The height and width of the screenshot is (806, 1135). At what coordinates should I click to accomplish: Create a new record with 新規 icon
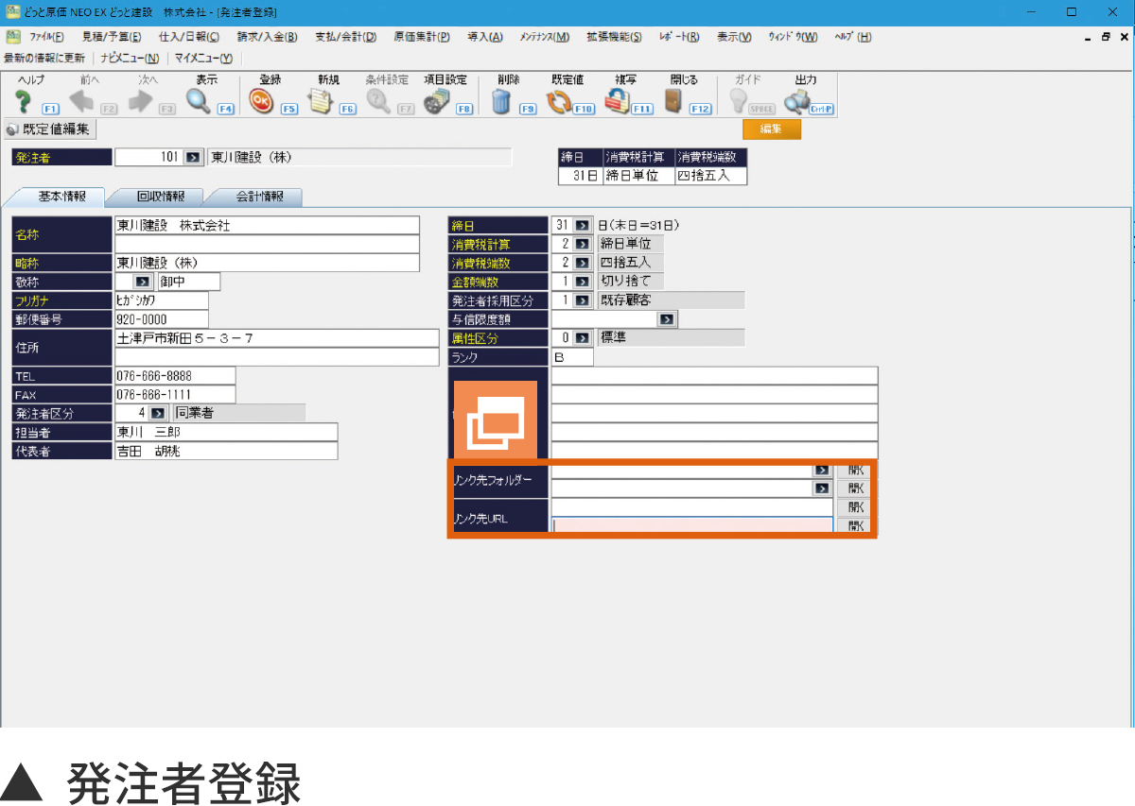(x=322, y=101)
